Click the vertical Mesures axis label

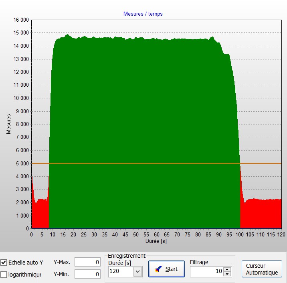[8, 124]
